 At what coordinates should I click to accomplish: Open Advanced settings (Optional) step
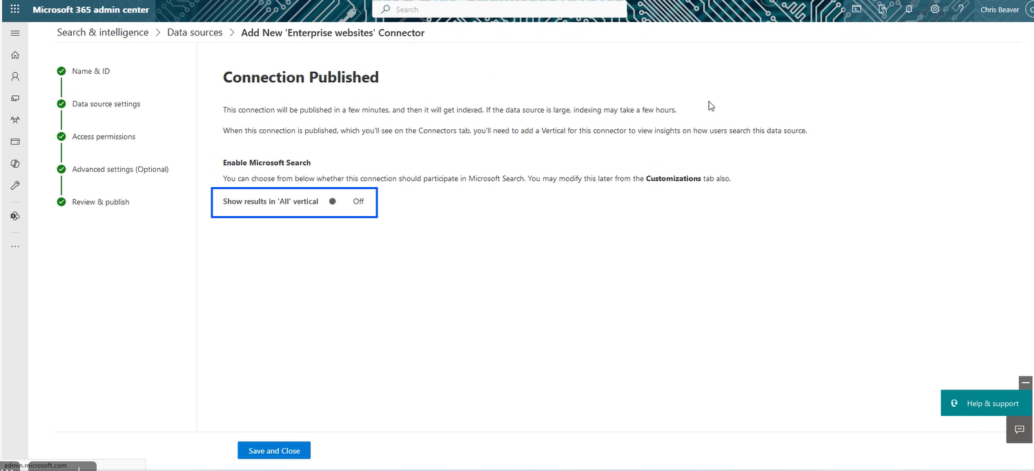click(x=120, y=169)
